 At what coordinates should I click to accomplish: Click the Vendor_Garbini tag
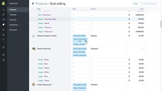[x=79, y=44]
